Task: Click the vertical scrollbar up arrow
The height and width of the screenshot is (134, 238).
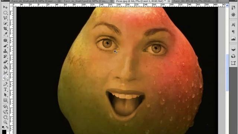Action: (x=227, y=6)
